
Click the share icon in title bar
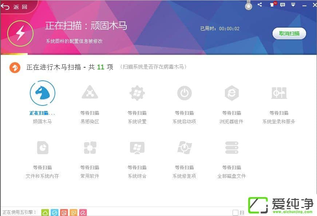tap(259, 5)
